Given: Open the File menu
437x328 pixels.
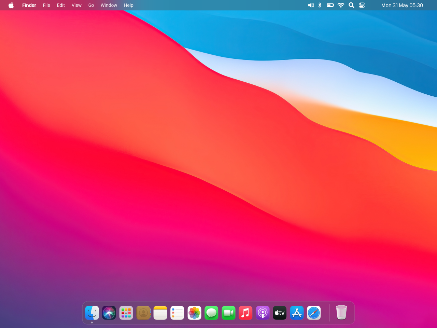Looking at the screenshot, I should [x=46, y=5].
